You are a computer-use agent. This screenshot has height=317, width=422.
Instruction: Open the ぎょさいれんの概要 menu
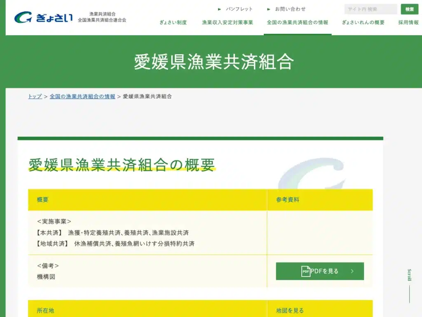[x=363, y=23]
